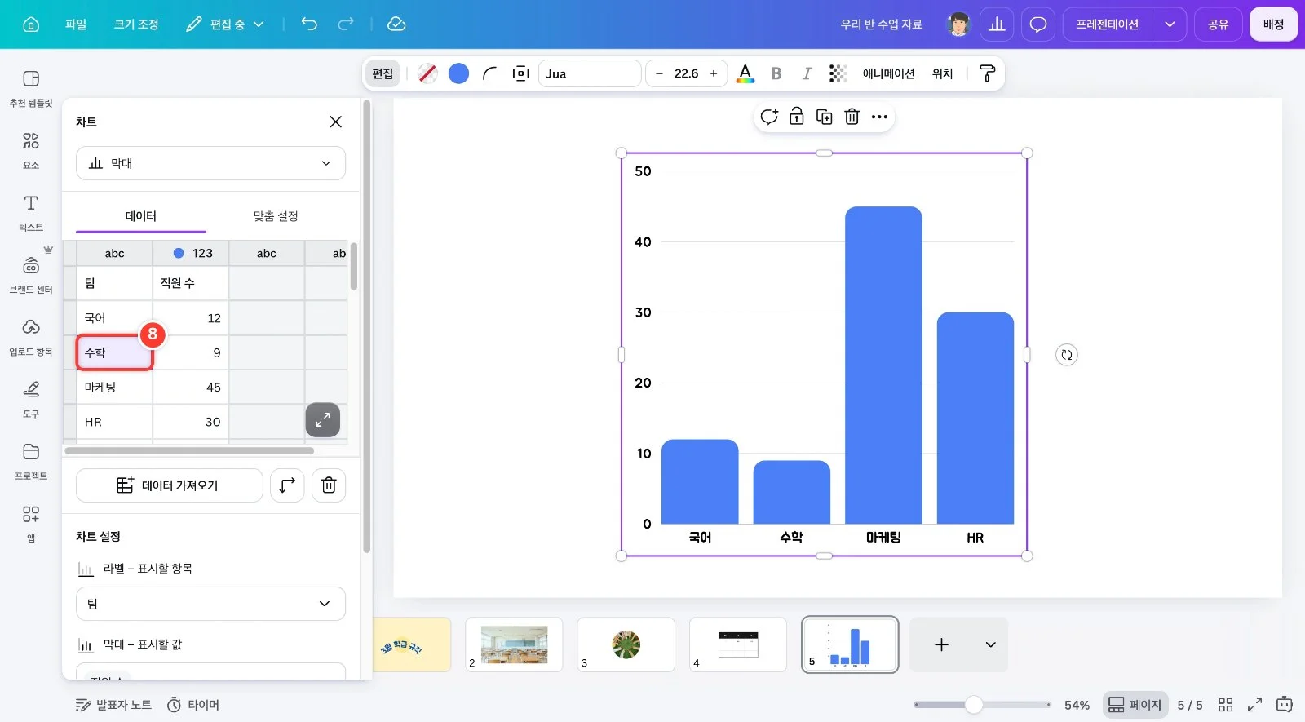Open transparency checkerboard control
Viewport: 1305px width, 722px height.
[x=838, y=73]
